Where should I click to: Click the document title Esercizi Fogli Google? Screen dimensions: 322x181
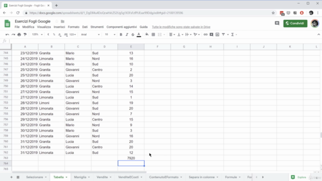tap(32, 21)
